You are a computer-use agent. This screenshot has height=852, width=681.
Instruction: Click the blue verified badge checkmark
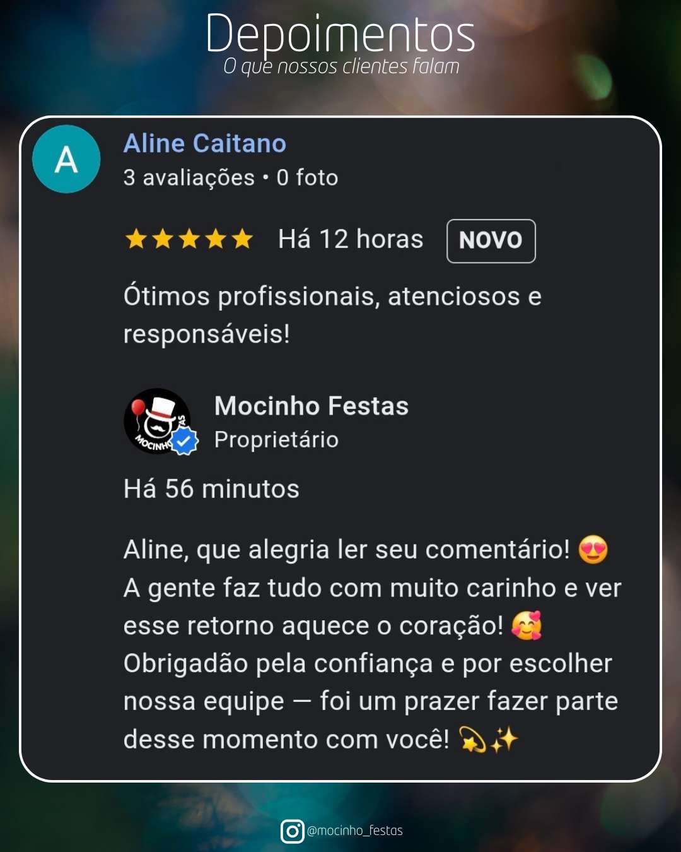click(x=184, y=441)
